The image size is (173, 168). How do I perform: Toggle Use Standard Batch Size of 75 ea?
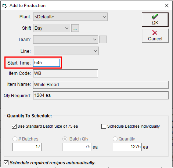pos(14,126)
